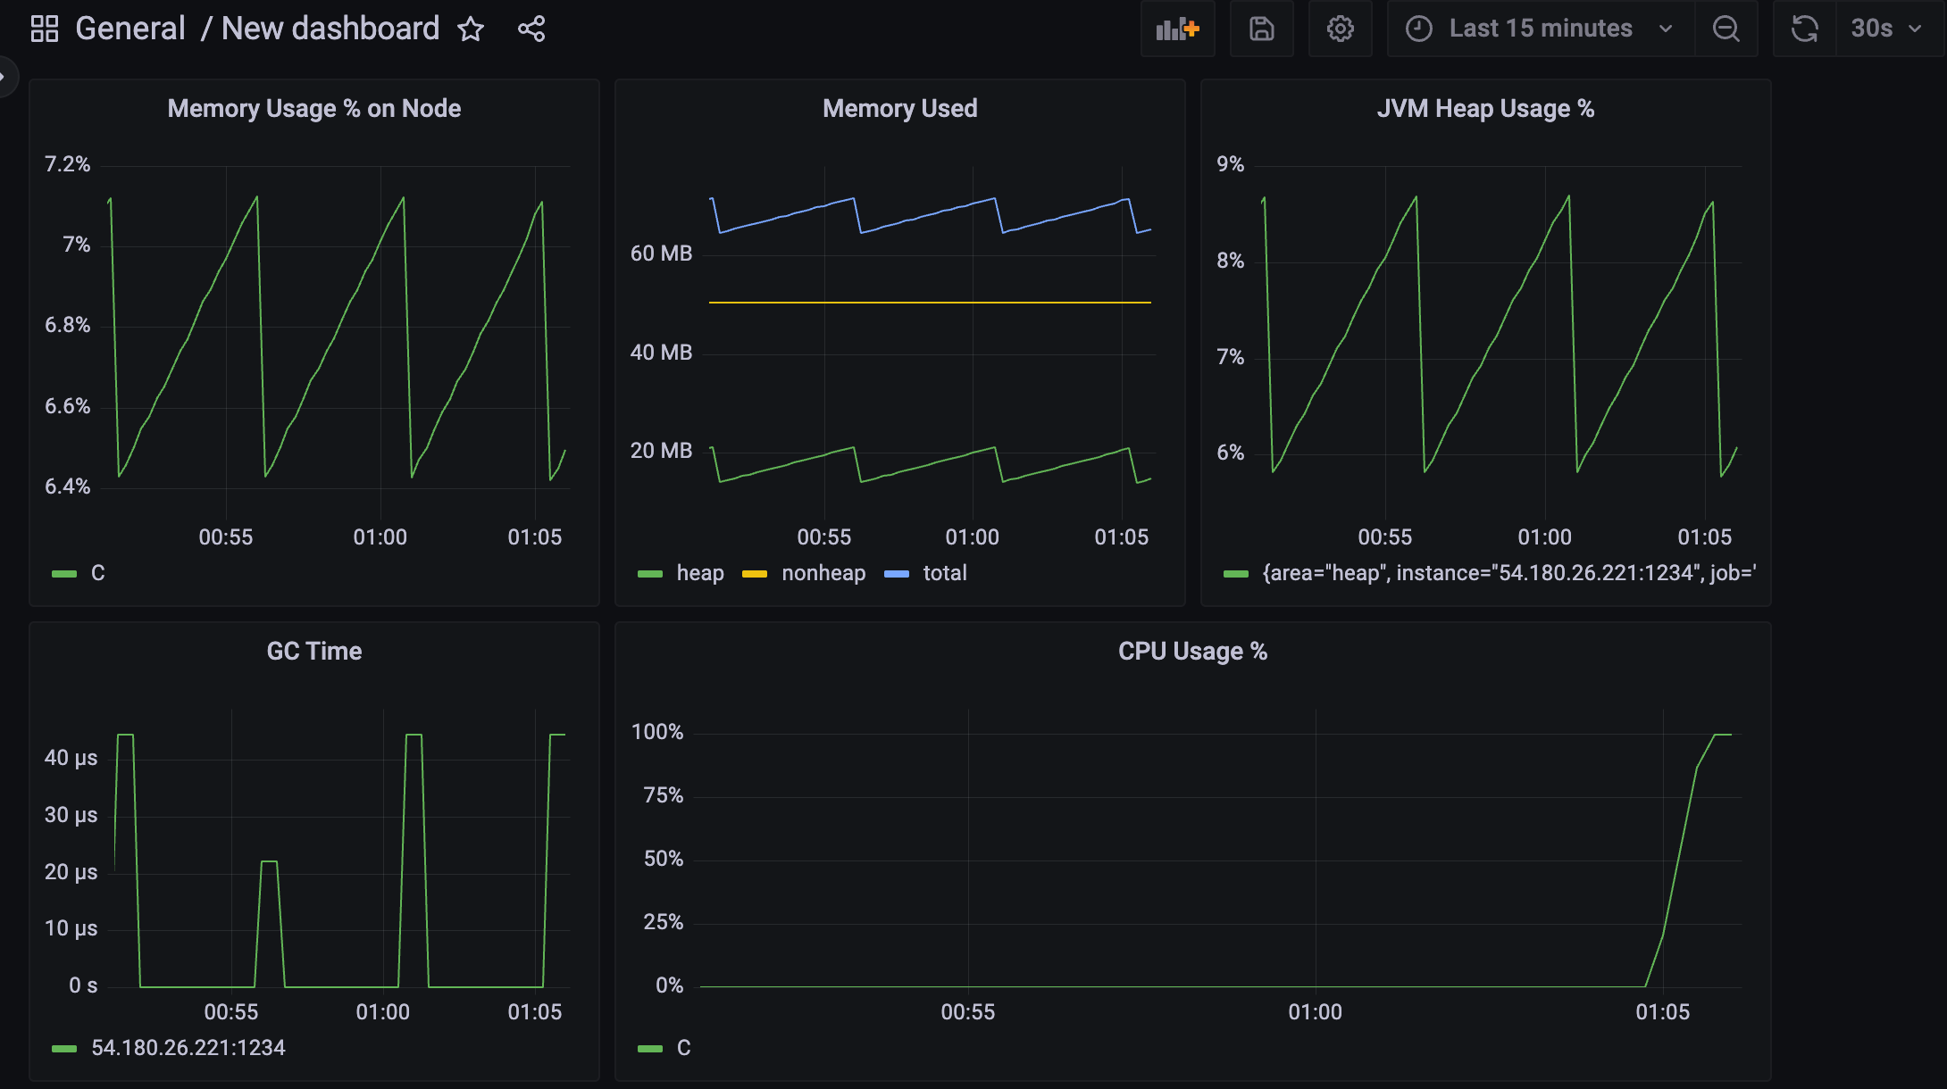The width and height of the screenshot is (1947, 1089).
Task: Toggle the heap series in legend
Action: 699,573
